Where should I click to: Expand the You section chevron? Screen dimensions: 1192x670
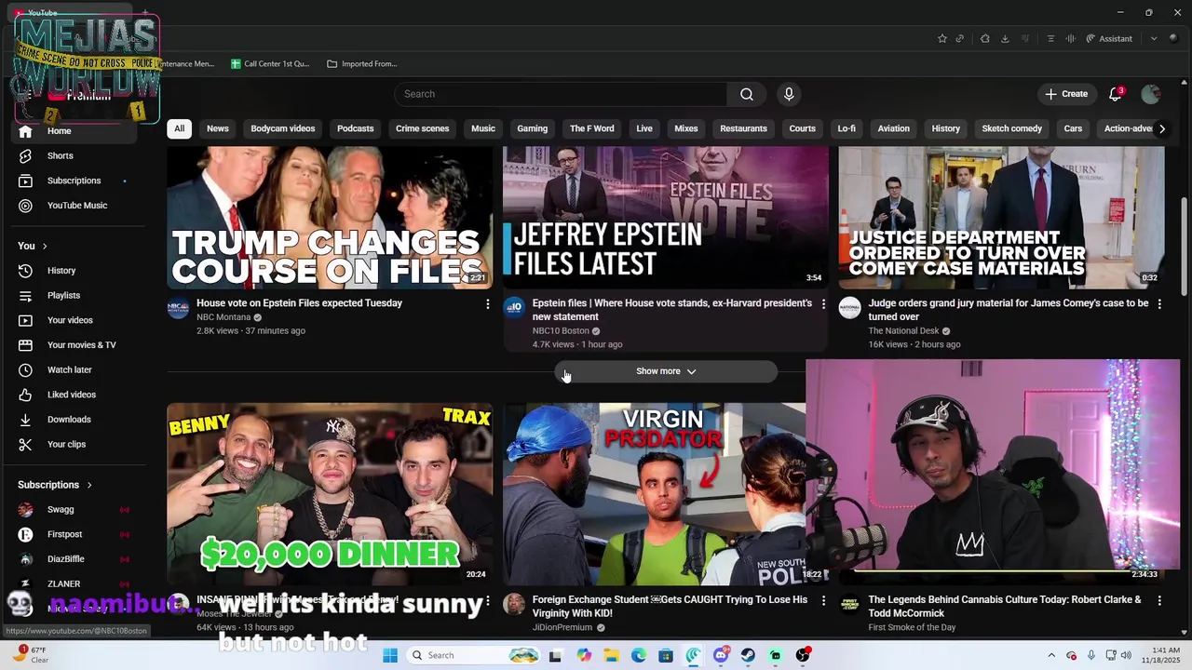[x=44, y=246]
